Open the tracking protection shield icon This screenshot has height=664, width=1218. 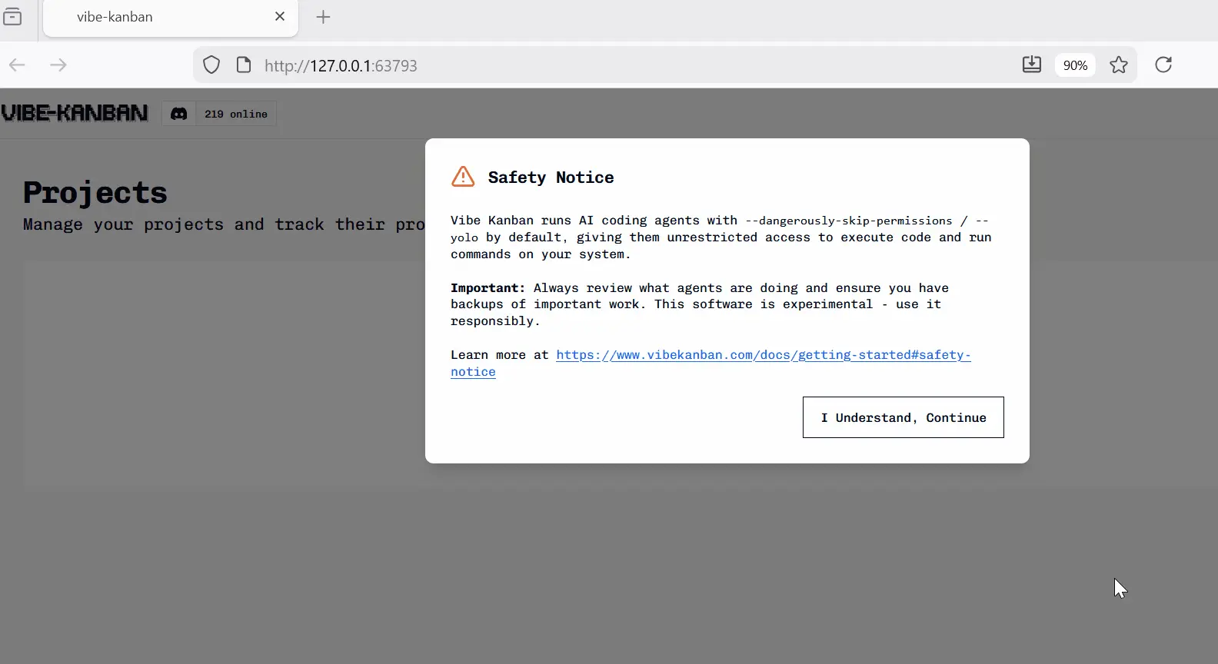coord(211,65)
